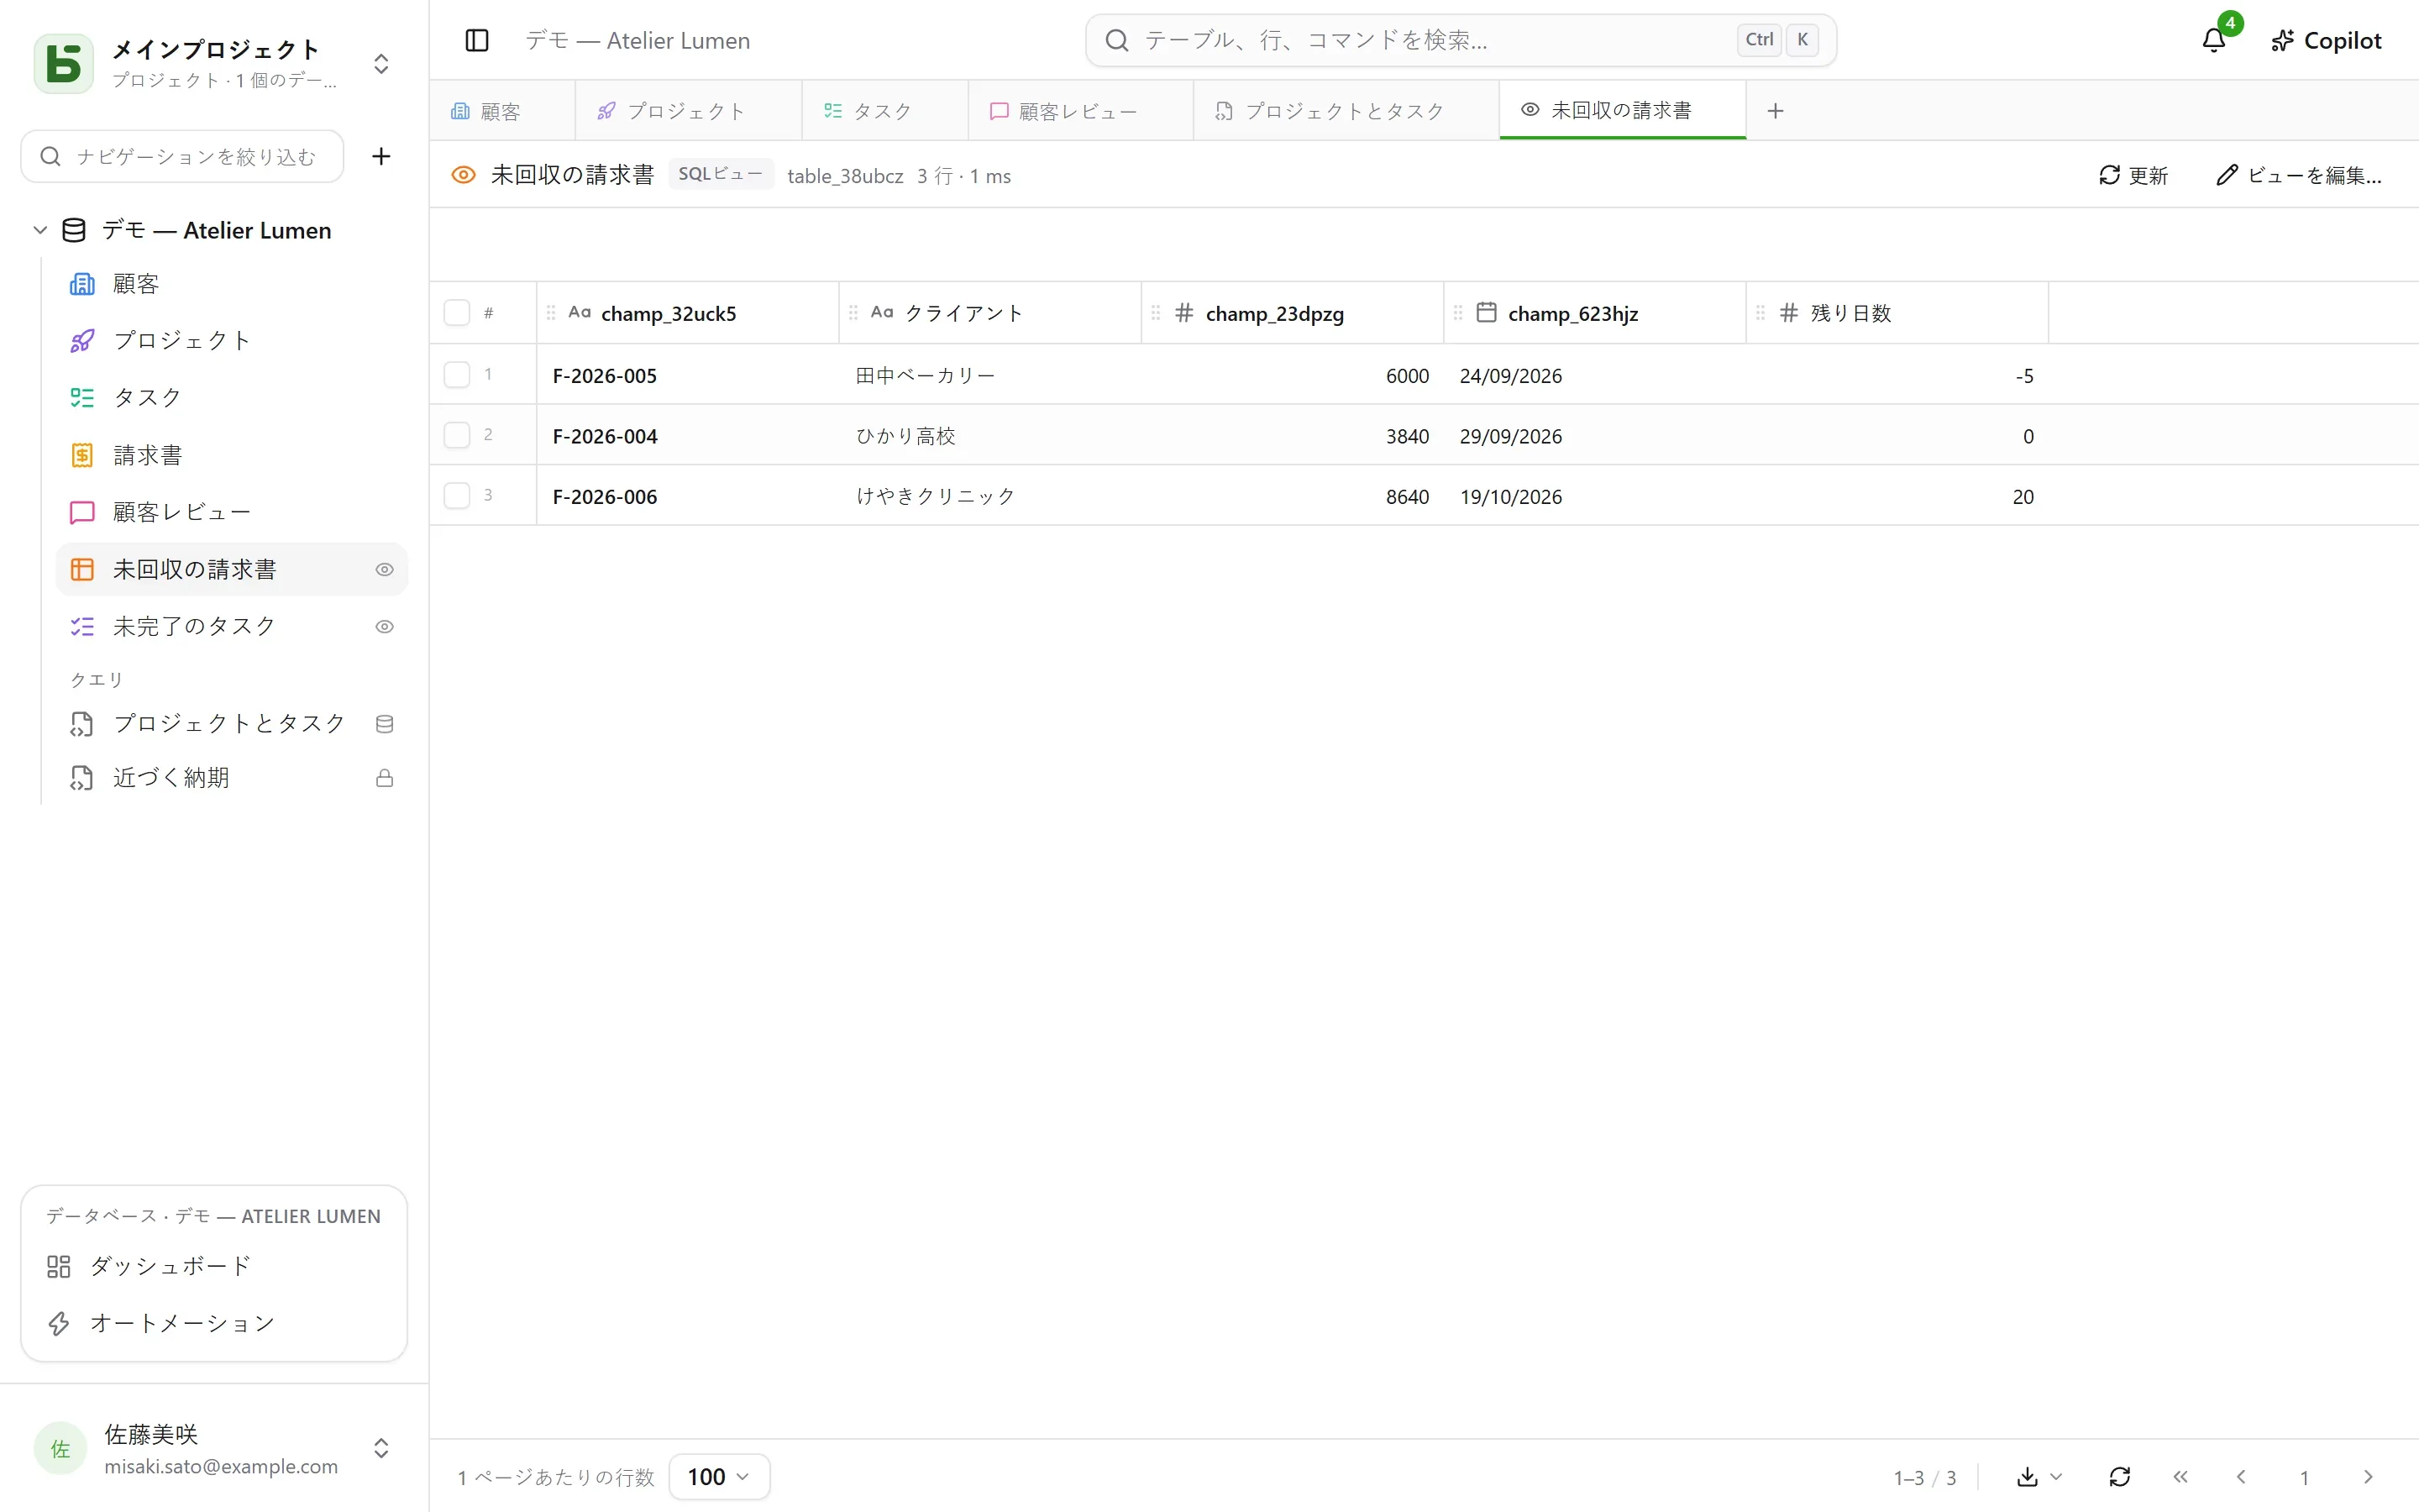Open the 佐藤美咲 account menu
The height and width of the screenshot is (1512, 2419).
214,1449
